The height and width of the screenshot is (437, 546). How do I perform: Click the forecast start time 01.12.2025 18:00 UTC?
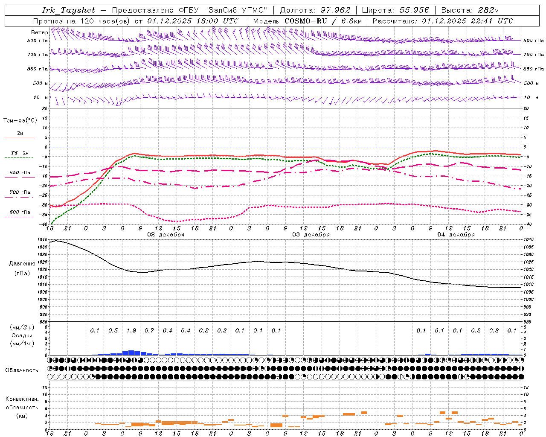[193, 21]
